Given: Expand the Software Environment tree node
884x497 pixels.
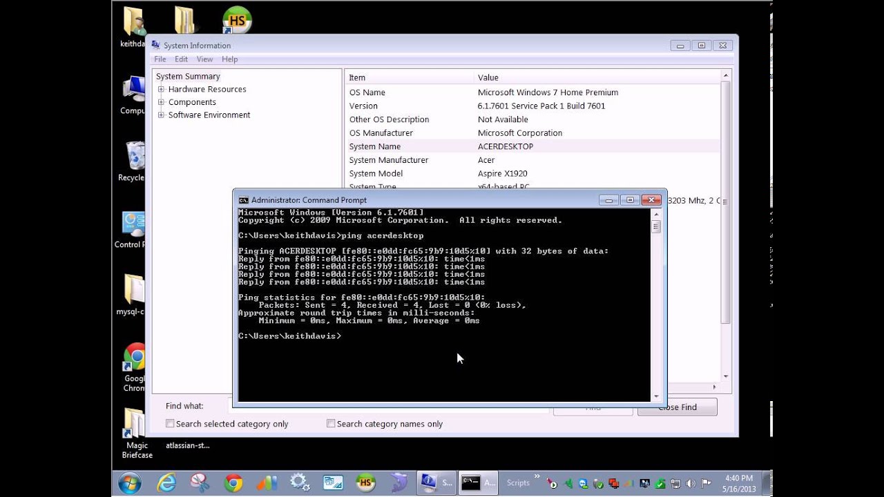Looking at the screenshot, I should 161,115.
